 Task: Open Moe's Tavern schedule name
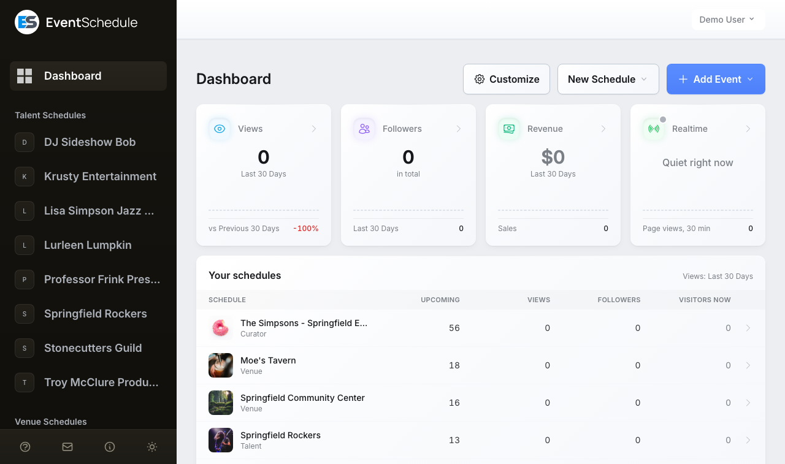pyautogui.click(x=268, y=360)
